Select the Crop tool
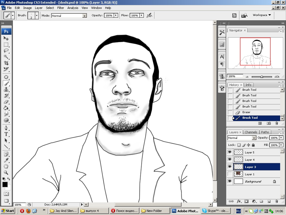This screenshot has height=215, width=286. 6,63
